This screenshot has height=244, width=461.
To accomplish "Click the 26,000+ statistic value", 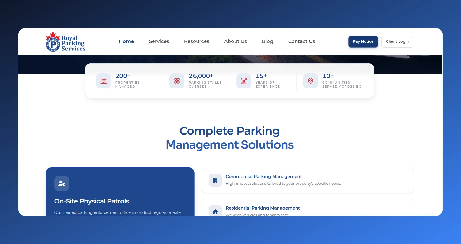I will pyautogui.click(x=201, y=76).
